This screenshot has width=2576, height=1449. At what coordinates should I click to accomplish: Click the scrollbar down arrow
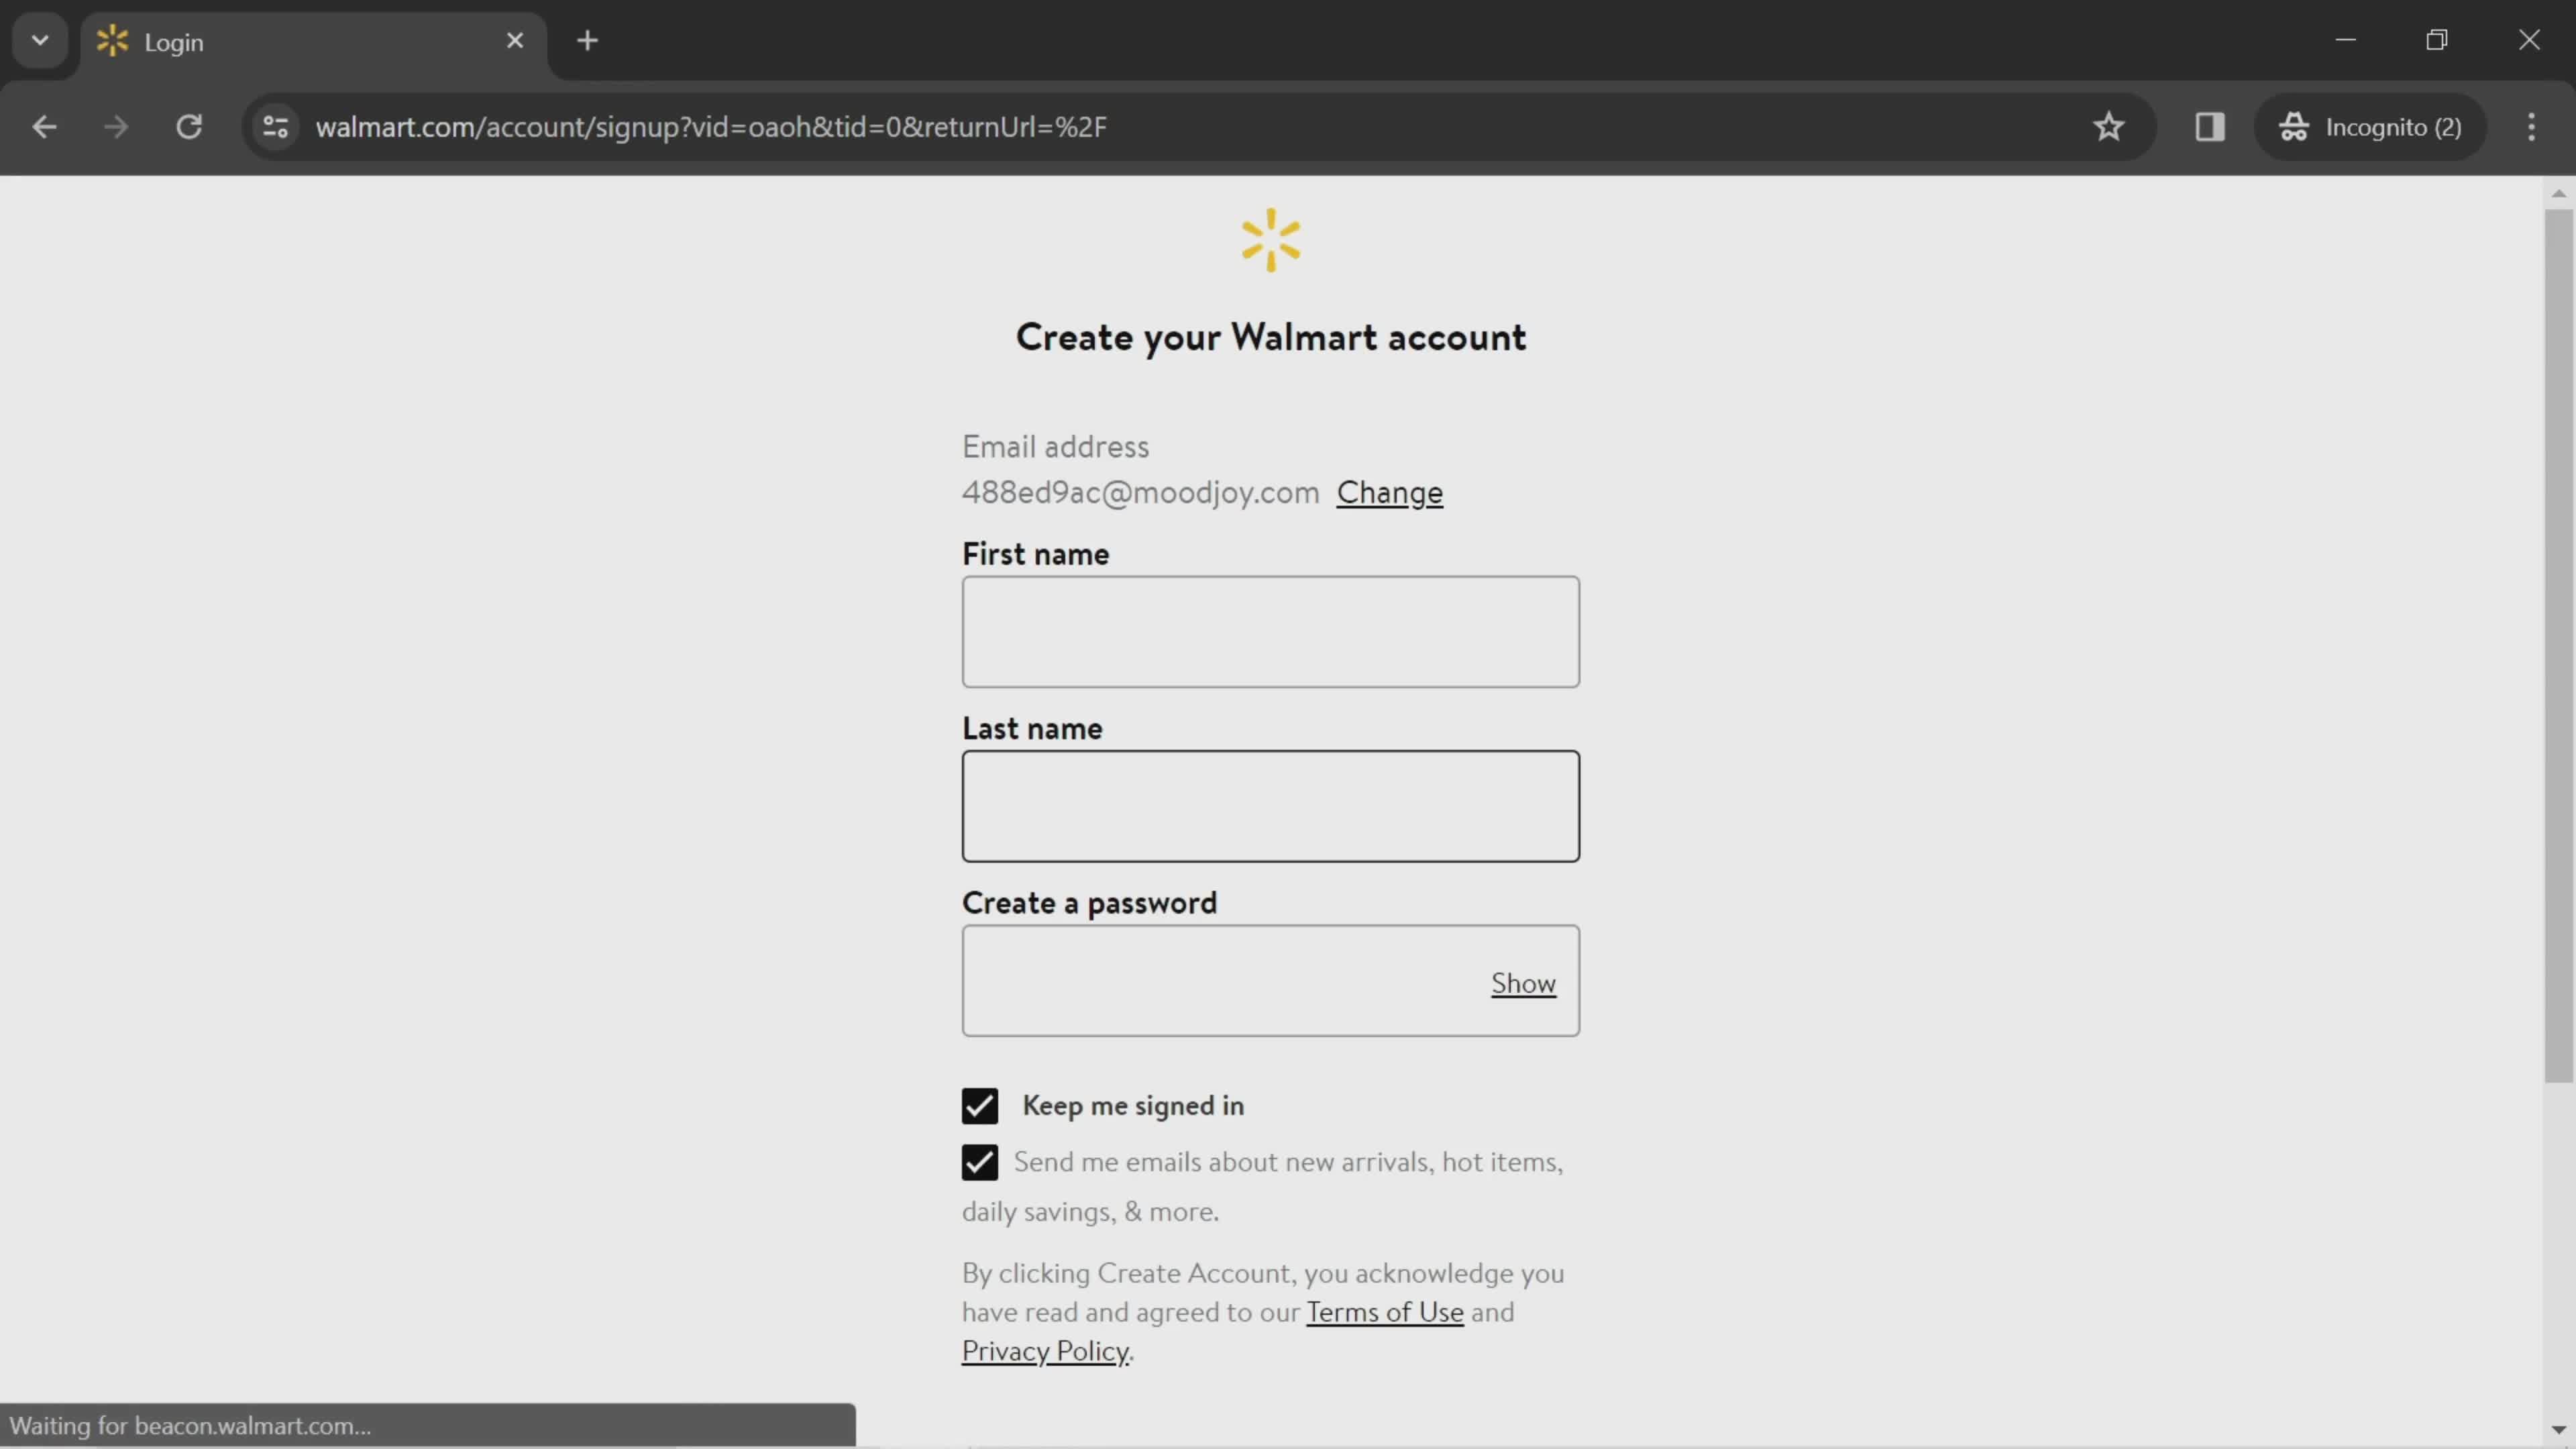coord(2558,1430)
